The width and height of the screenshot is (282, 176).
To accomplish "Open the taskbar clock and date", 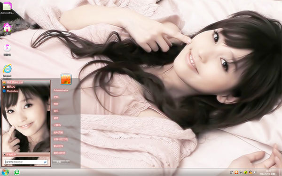I will point(269,172).
